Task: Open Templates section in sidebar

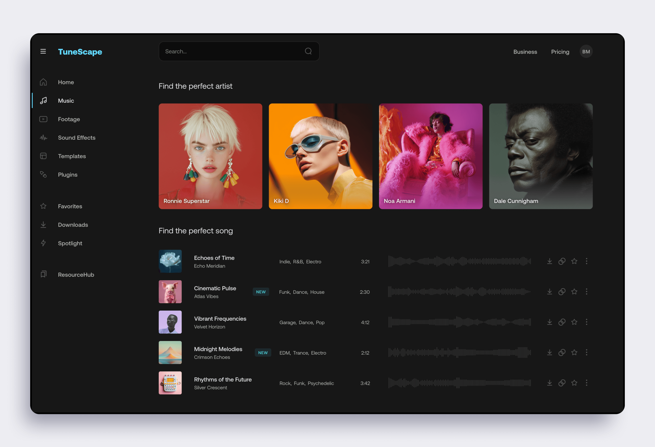Action: tap(72, 156)
